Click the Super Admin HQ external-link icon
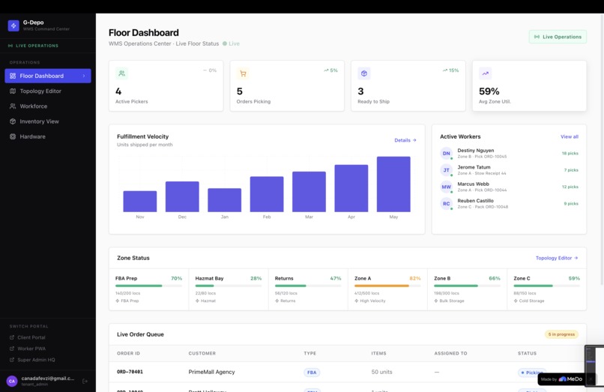Viewport: 604px width, 392px height. [x=12, y=360]
